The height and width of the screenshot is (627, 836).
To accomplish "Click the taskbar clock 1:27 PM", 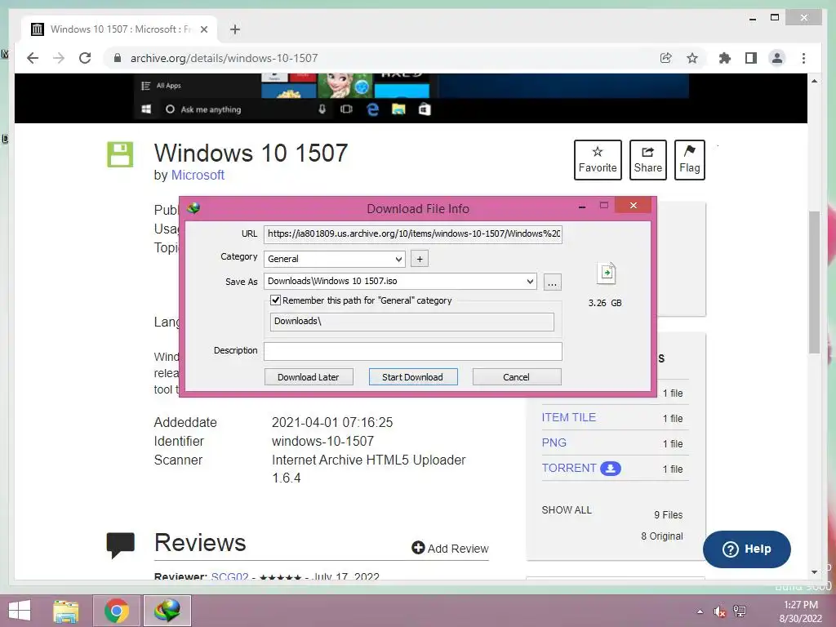I will pos(801,605).
